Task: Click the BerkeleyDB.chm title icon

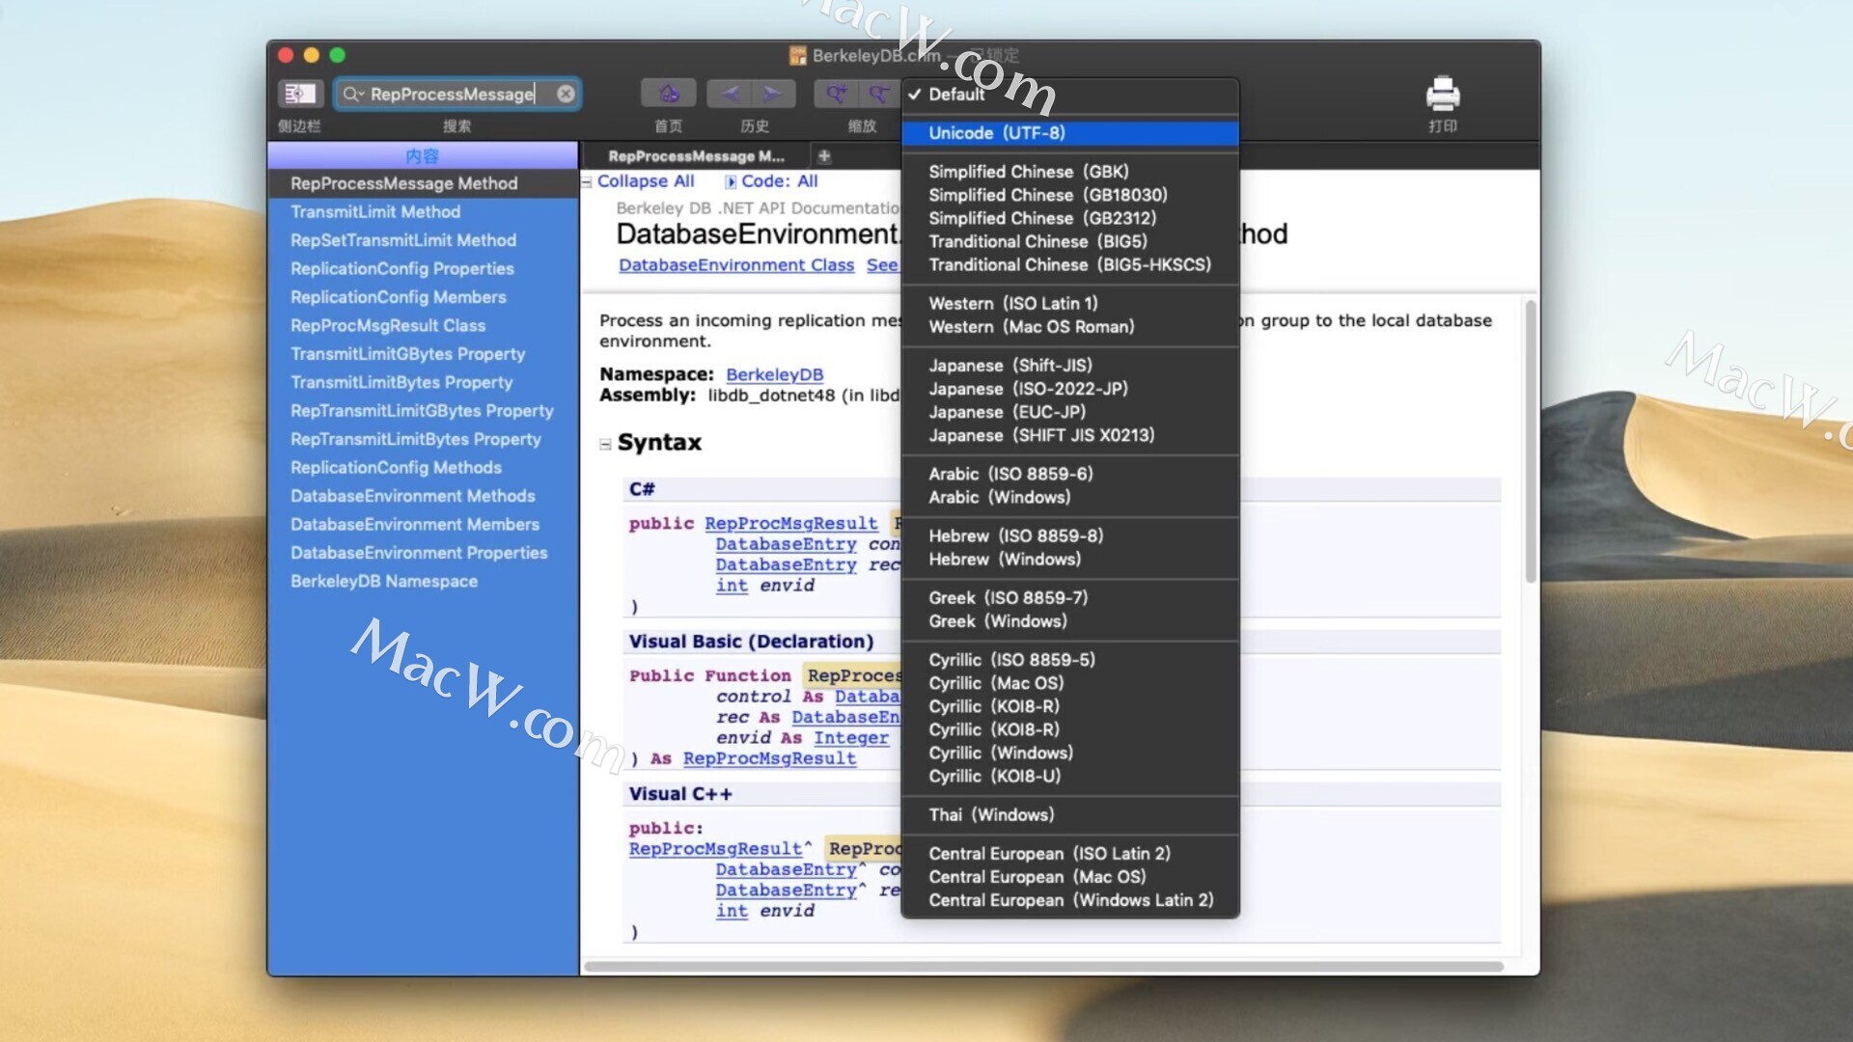Action: [797, 55]
